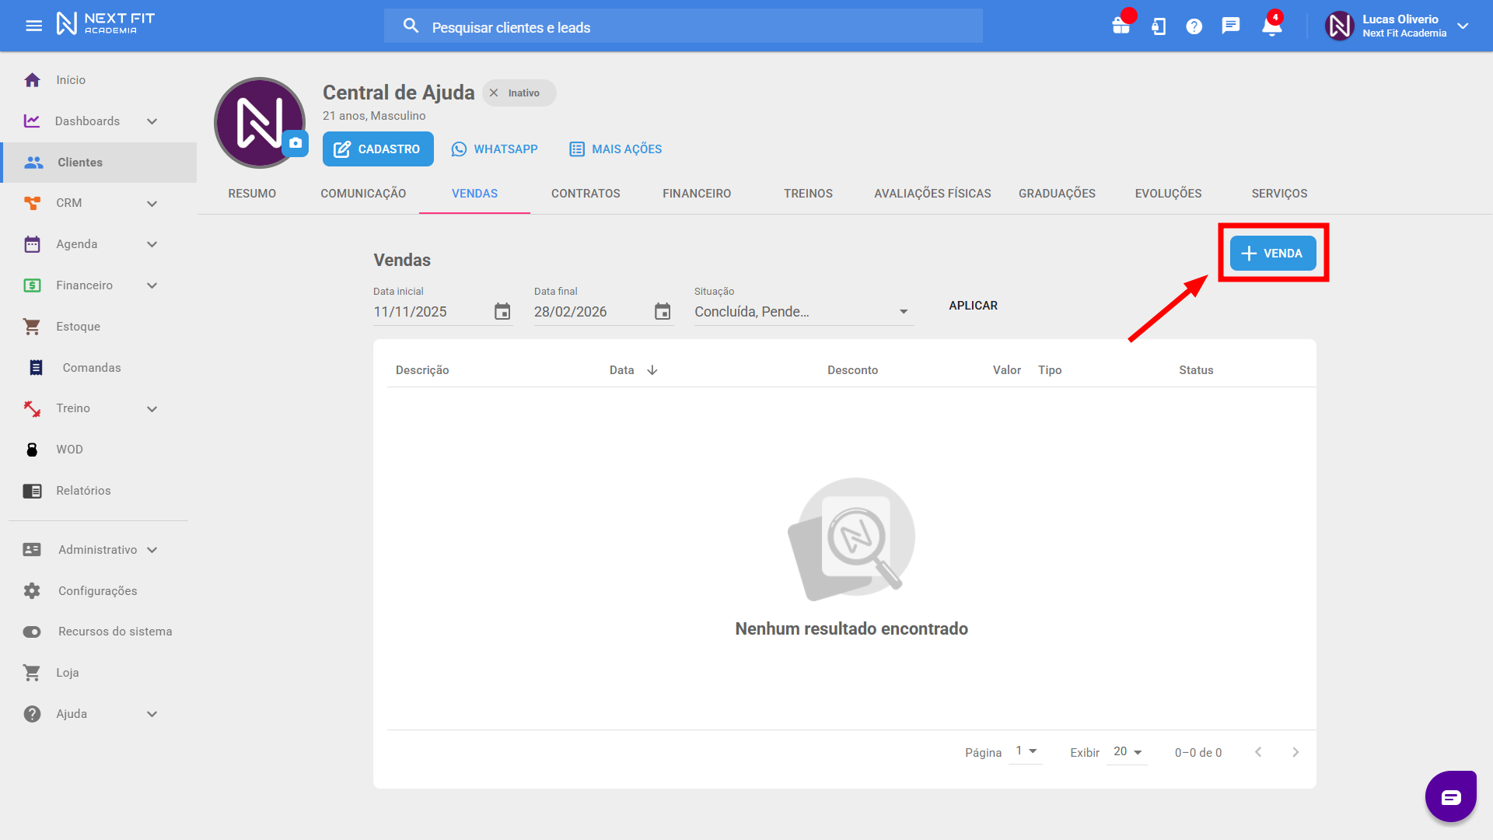Viewport: 1493px width, 840px height.
Task: Expand the Situação dropdown filter
Action: [x=904, y=312]
